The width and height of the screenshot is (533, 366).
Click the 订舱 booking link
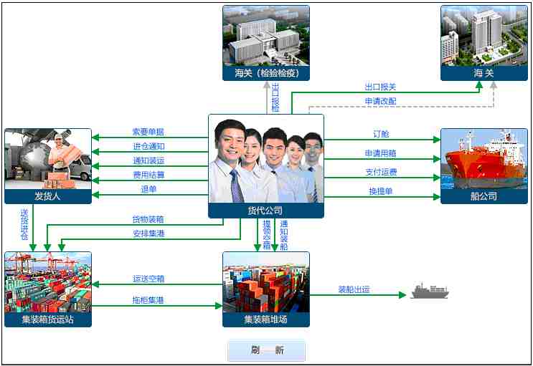pos(381,134)
